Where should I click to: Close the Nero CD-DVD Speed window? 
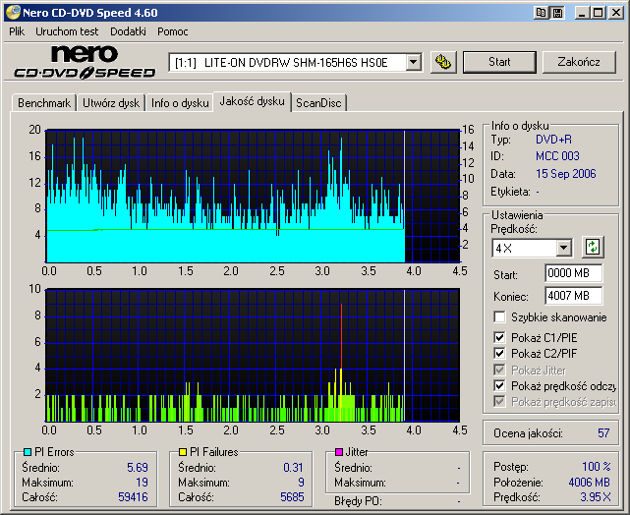pos(616,13)
